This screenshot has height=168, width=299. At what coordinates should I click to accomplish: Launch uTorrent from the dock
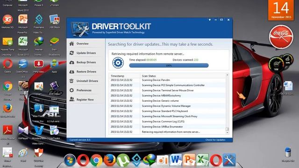[x=123, y=160]
